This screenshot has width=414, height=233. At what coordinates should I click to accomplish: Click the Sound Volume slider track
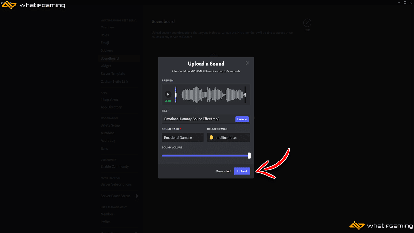coord(205,156)
